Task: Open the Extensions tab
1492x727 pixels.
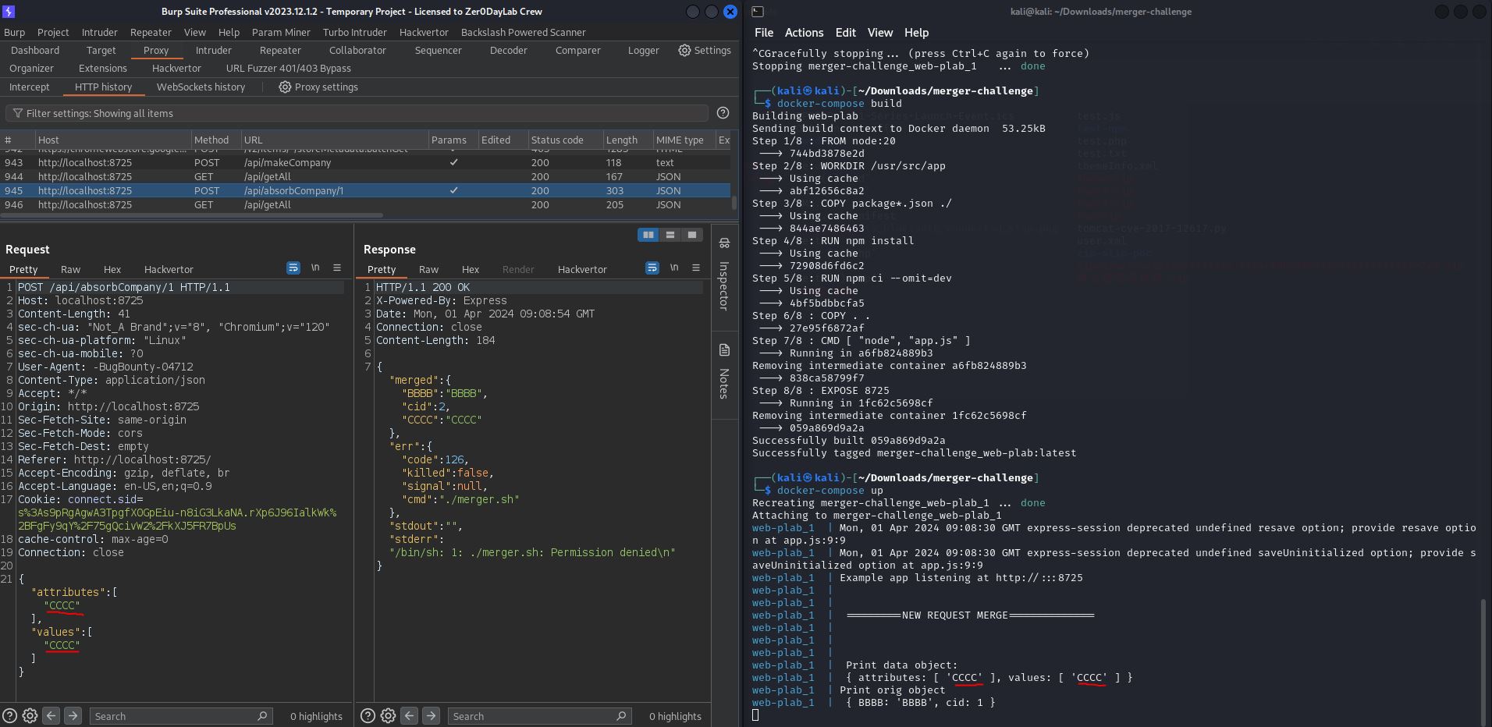Action: [x=103, y=68]
